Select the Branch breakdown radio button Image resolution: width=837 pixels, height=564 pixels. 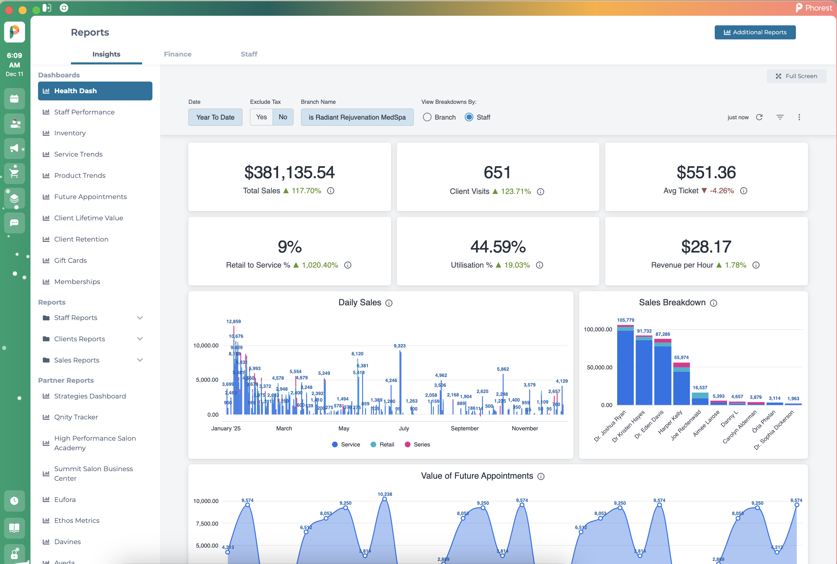click(x=427, y=117)
